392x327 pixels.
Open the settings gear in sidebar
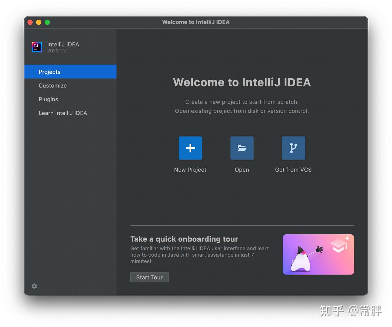coord(34,286)
